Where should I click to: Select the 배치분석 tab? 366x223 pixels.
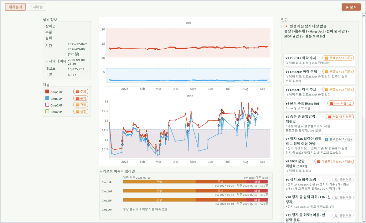(15, 7)
